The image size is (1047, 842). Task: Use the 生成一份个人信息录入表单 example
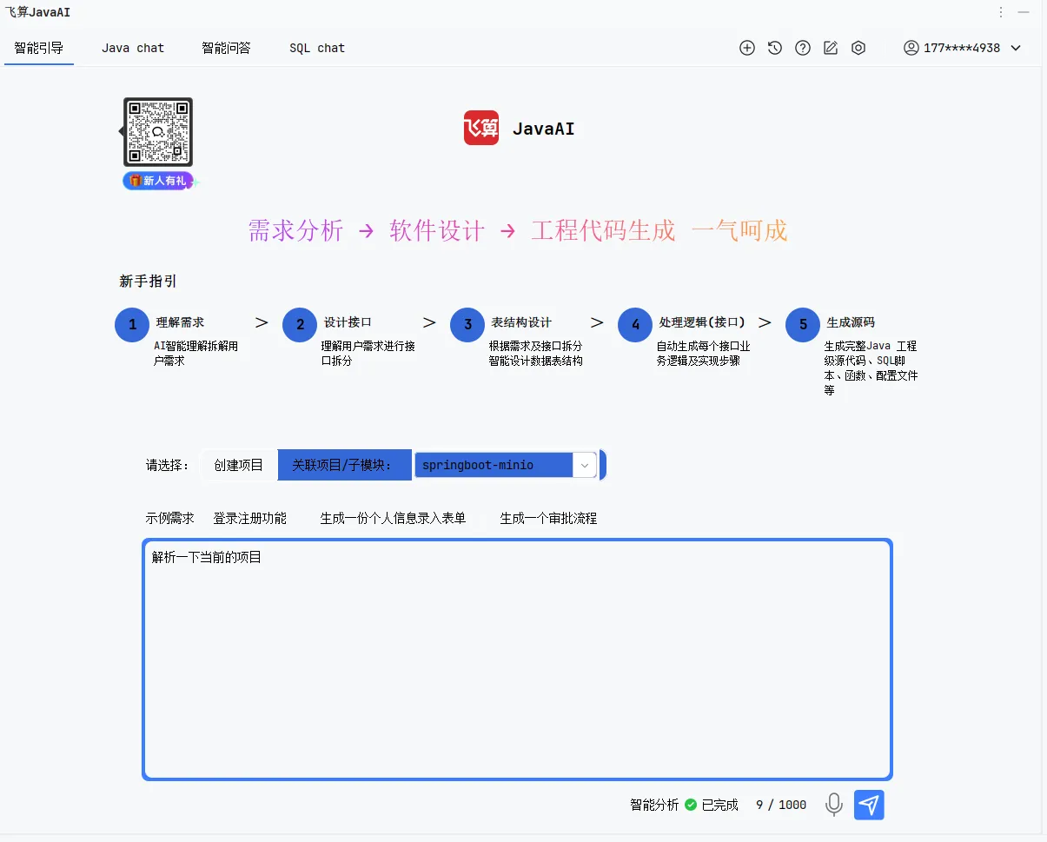pyautogui.click(x=394, y=518)
